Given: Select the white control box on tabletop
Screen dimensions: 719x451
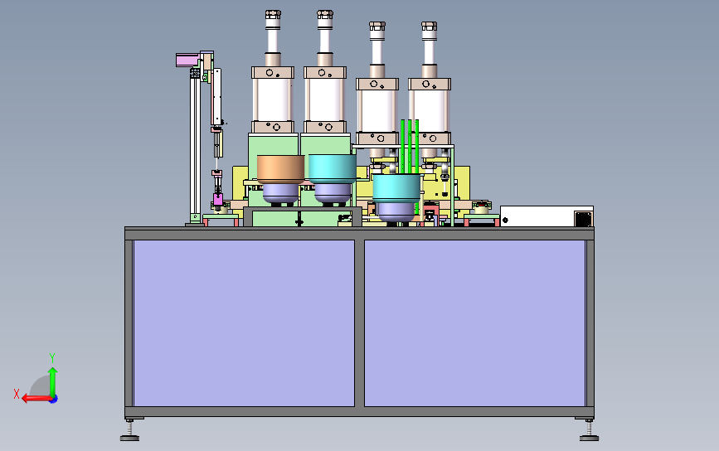Looking at the screenshot, I should tap(547, 216).
